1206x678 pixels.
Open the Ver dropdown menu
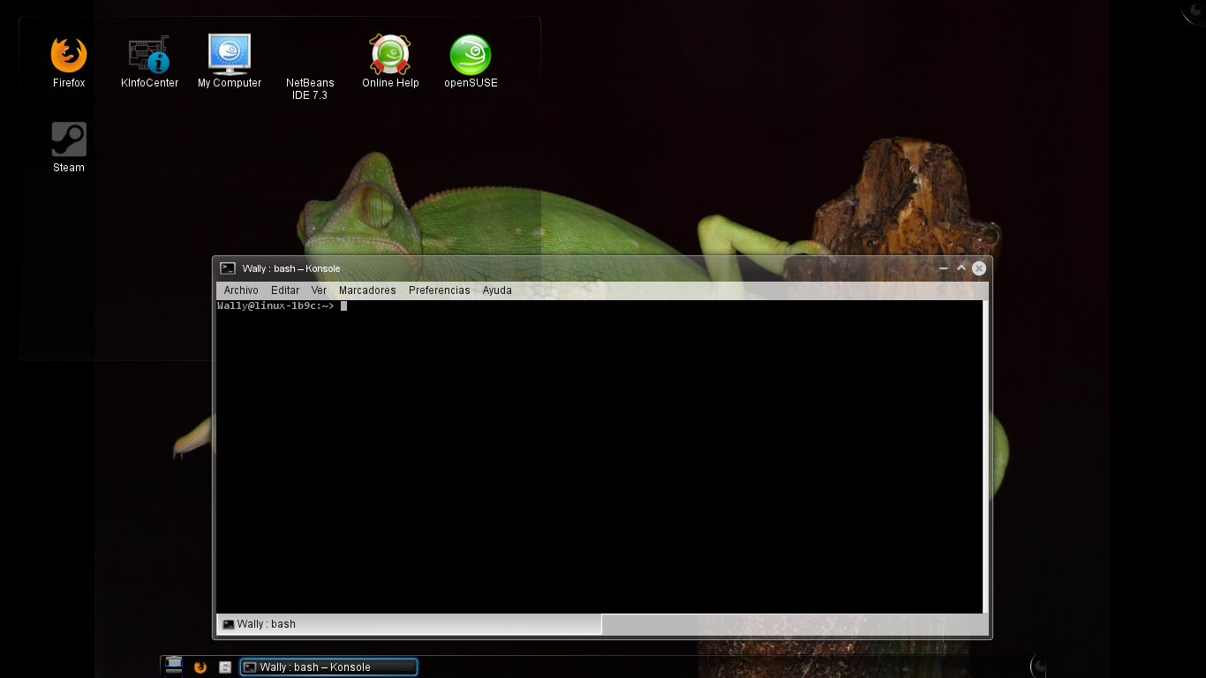pos(319,290)
